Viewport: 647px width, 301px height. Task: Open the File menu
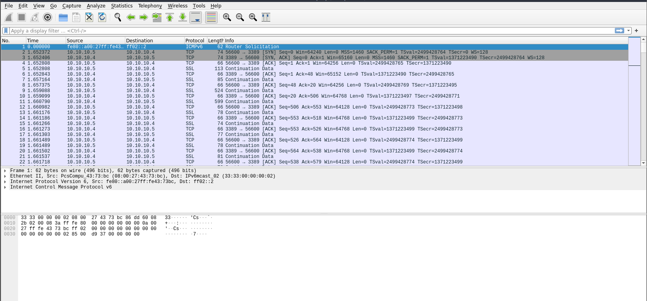pyautogui.click(x=9, y=6)
